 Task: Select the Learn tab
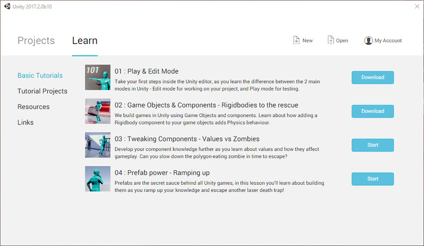point(85,41)
